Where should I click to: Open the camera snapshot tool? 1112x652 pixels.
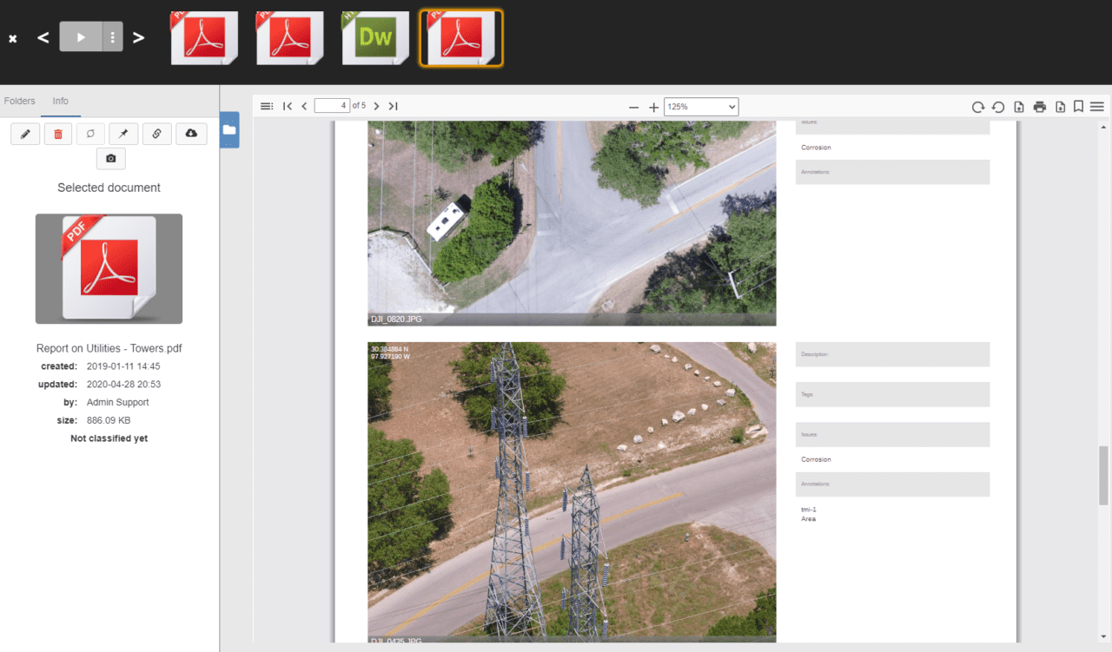pos(110,158)
